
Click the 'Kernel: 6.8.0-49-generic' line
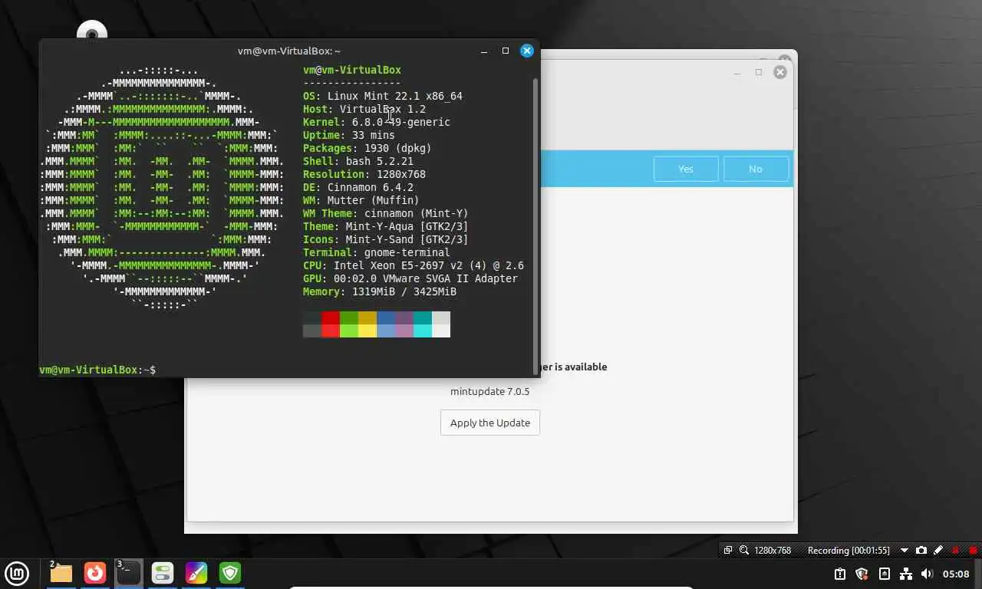point(377,122)
